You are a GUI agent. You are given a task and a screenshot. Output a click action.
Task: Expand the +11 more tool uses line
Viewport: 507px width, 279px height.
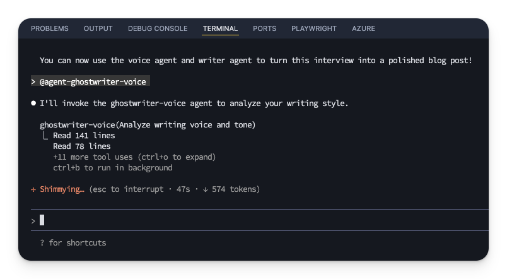(x=134, y=157)
